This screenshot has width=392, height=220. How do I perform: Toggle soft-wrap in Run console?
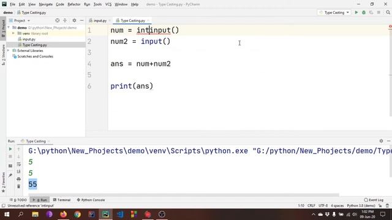point(19,164)
